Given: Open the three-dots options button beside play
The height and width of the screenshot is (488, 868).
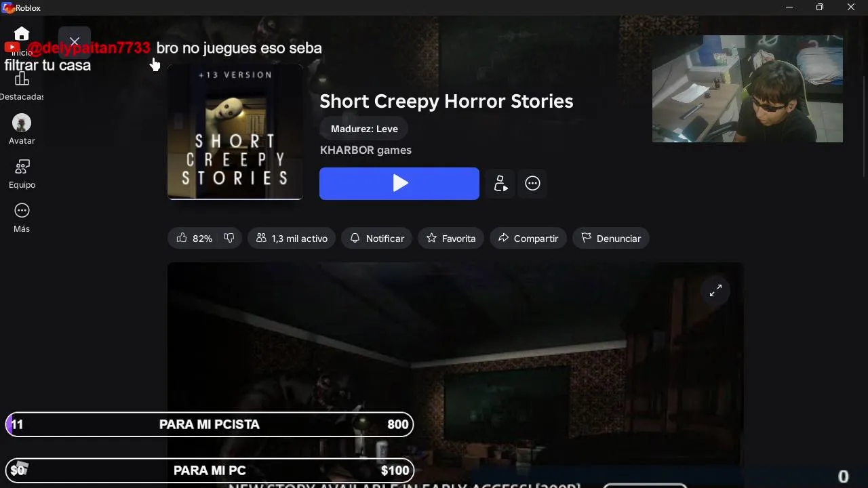Looking at the screenshot, I should [x=533, y=184].
